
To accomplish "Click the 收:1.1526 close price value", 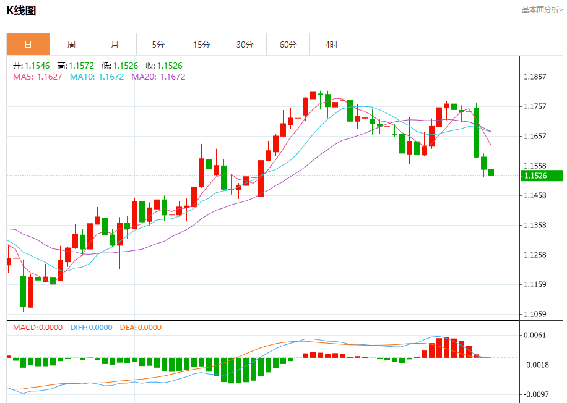I will click(164, 66).
